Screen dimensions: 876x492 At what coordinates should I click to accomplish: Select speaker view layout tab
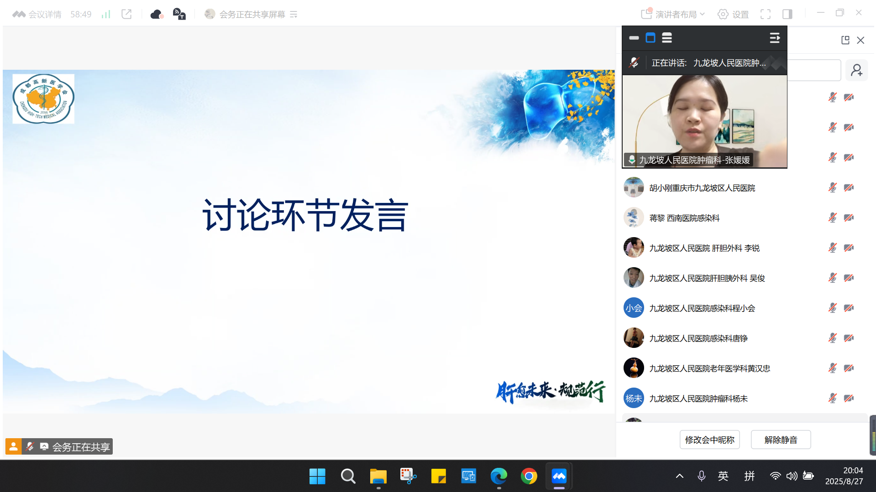pos(650,38)
